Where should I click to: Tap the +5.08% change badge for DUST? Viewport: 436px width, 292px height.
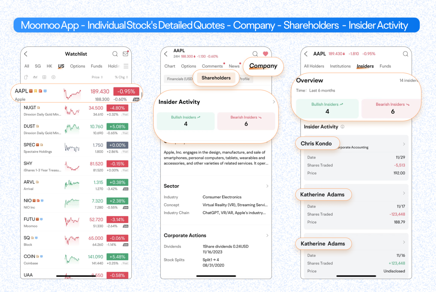pyautogui.click(x=117, y=127)
